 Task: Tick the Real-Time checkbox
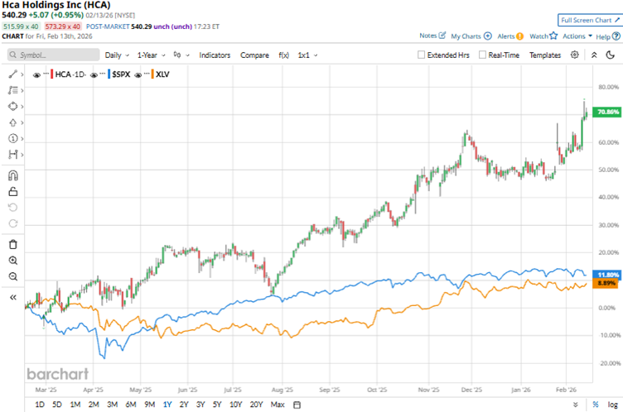(x=481, y=55)
